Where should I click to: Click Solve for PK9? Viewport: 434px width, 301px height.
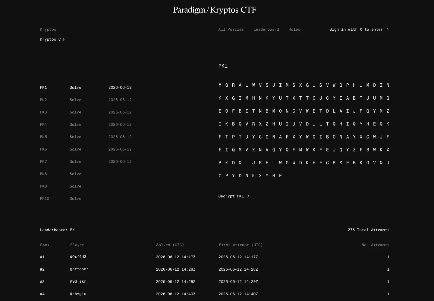[75, 186]
